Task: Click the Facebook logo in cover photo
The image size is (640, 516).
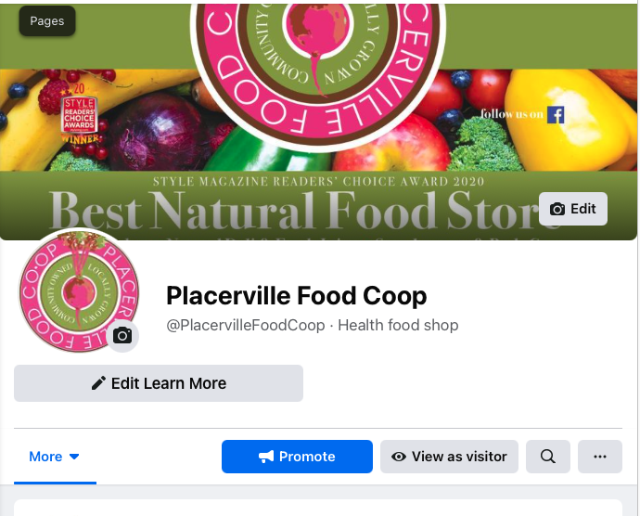Action: click(556, 115)
